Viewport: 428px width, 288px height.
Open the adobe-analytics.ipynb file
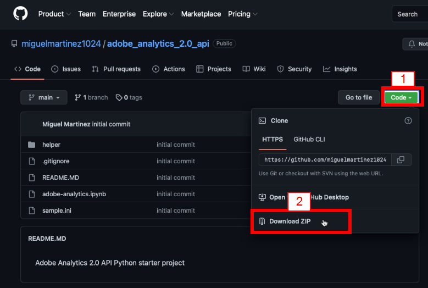tap(74, 194)
